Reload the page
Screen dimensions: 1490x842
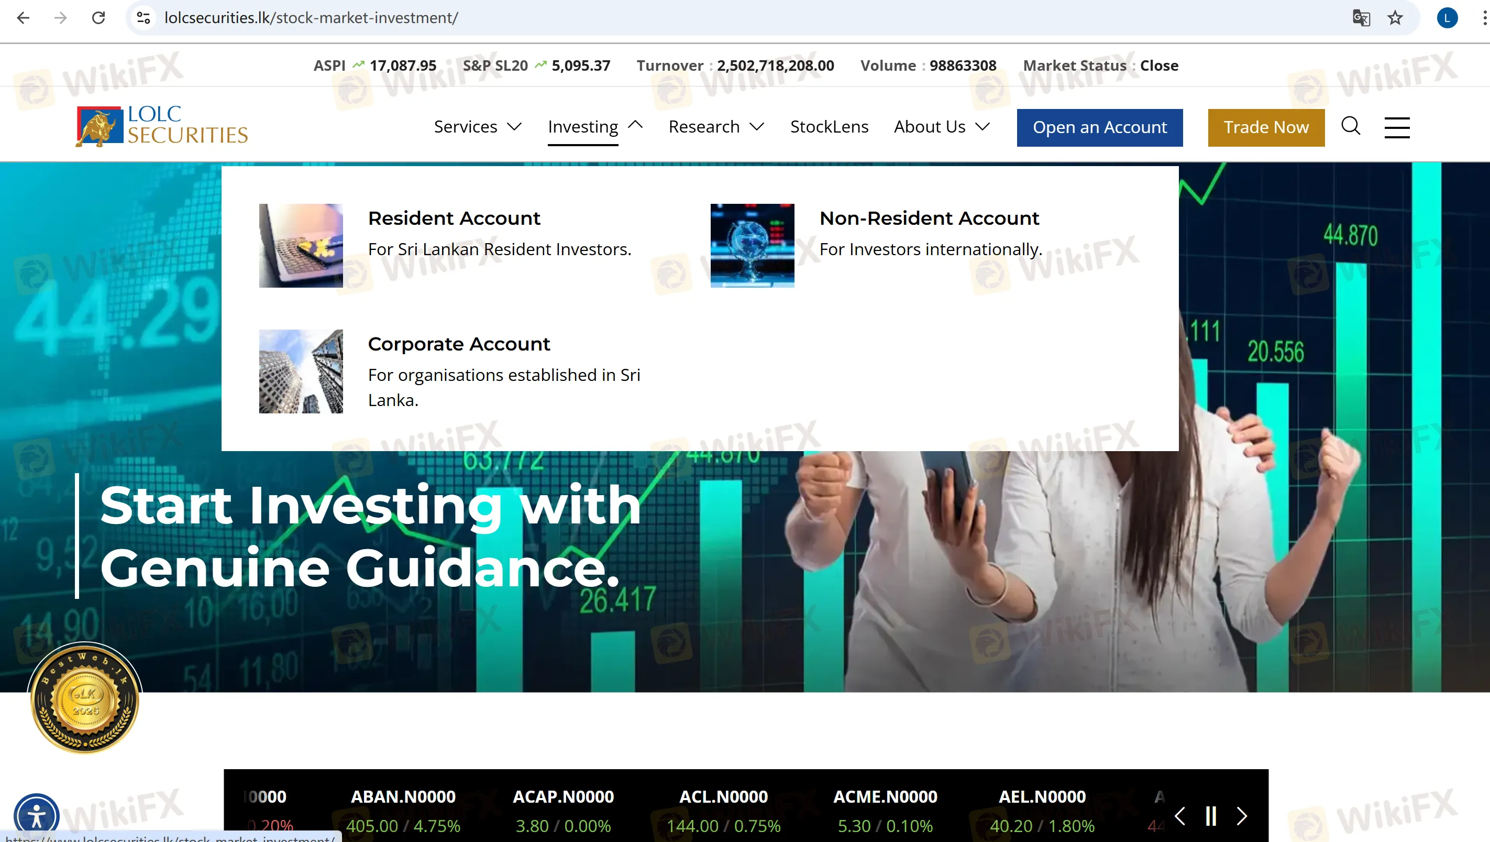pyautogui.click(x=98, y=18)
